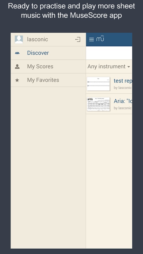Open My Scores in the sidebar
Image resolution: width=143 pixels, height=254 pixels.
[48, 66]
